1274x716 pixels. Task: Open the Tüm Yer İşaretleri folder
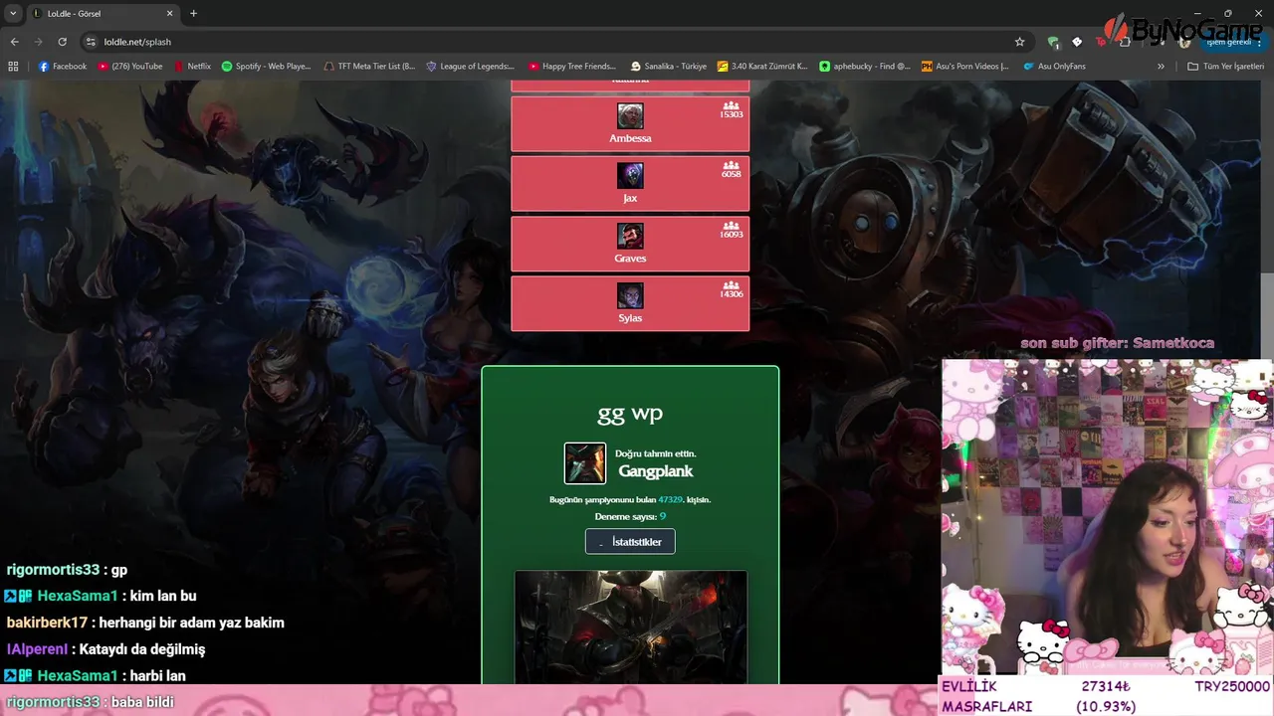point(1225,67)
